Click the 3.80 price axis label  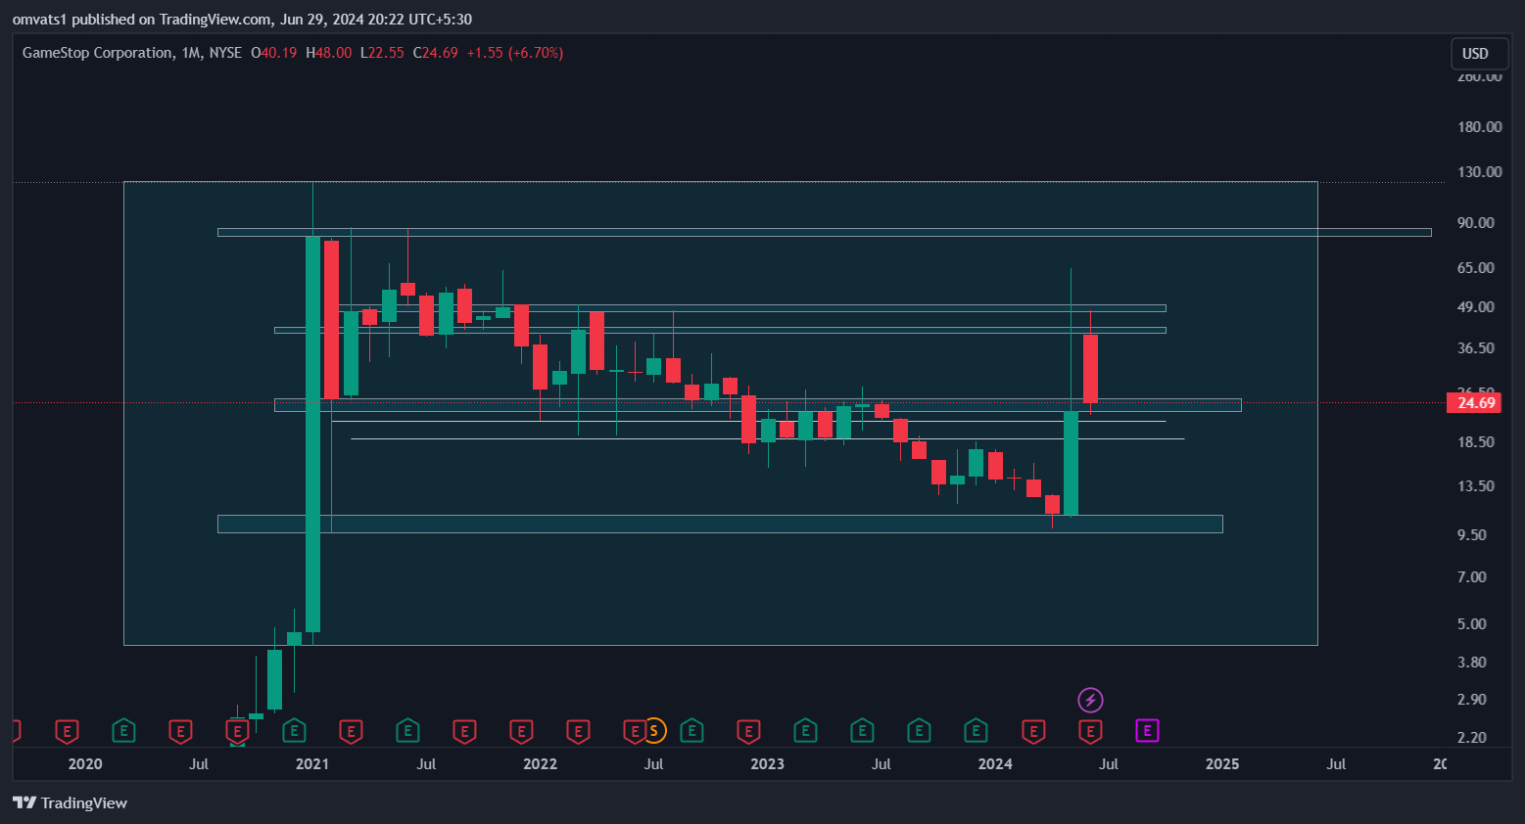pyautogui.click(x=1472, y=662)
